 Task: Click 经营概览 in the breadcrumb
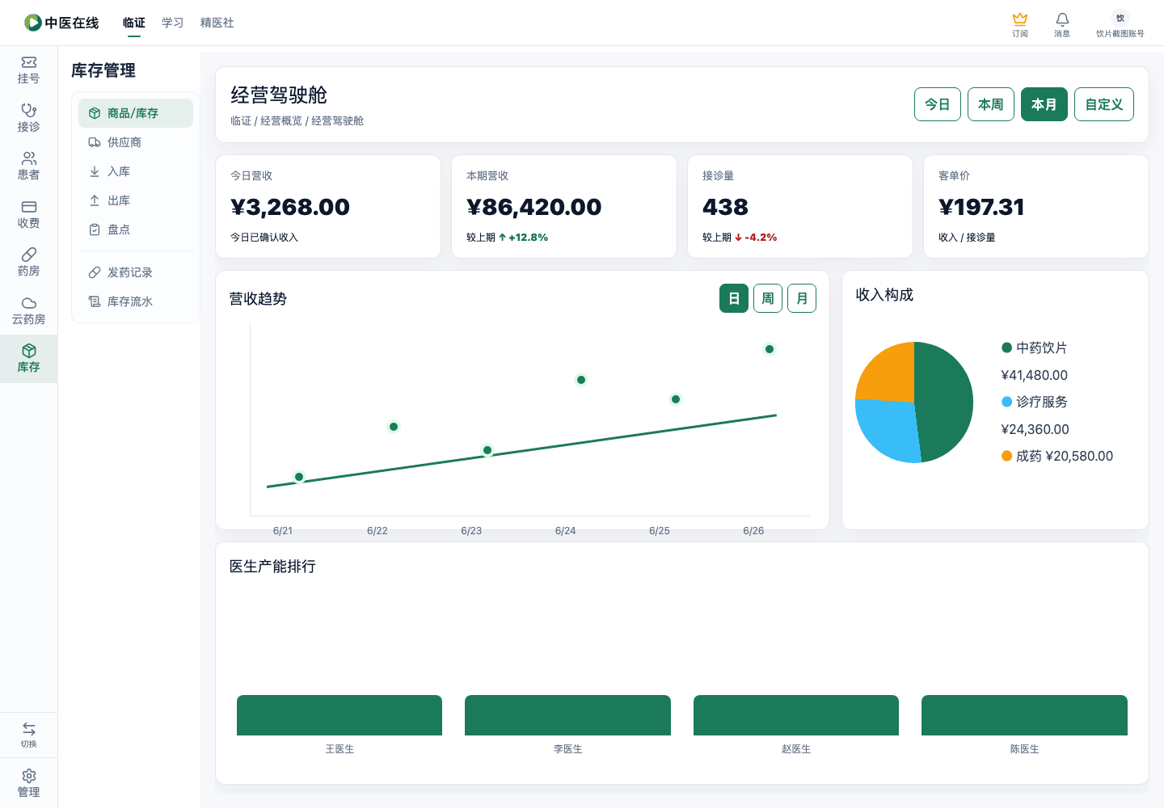(x=281, y=121)
